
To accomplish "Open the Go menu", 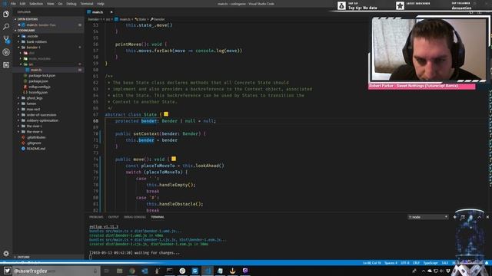I will tap(60, 4).
